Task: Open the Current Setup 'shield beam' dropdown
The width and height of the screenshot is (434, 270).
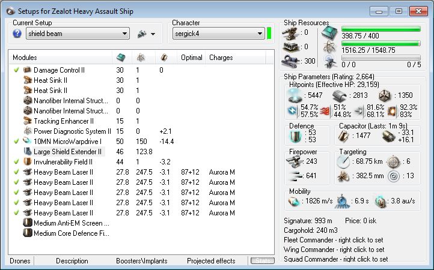Action: pos(78,34)
